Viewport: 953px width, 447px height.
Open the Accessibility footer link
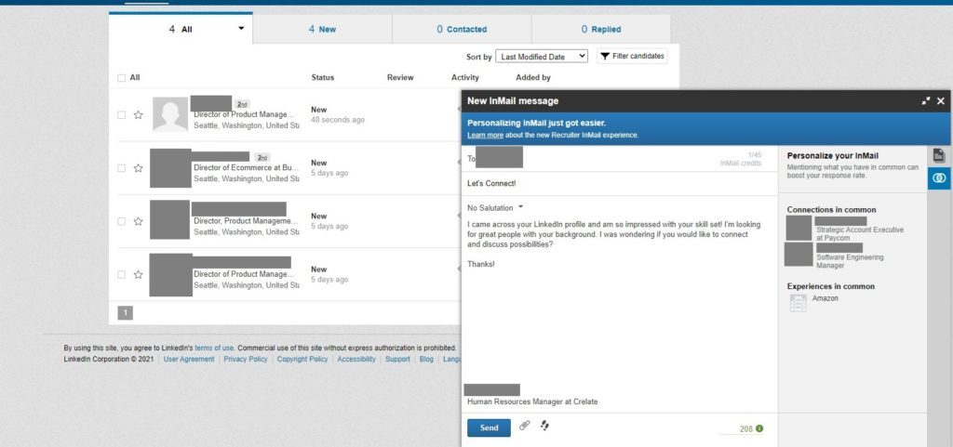(x=356, y=359)
